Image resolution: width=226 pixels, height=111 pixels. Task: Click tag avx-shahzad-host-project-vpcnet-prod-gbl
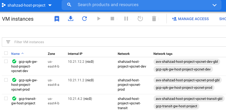(x=187, y=80)
